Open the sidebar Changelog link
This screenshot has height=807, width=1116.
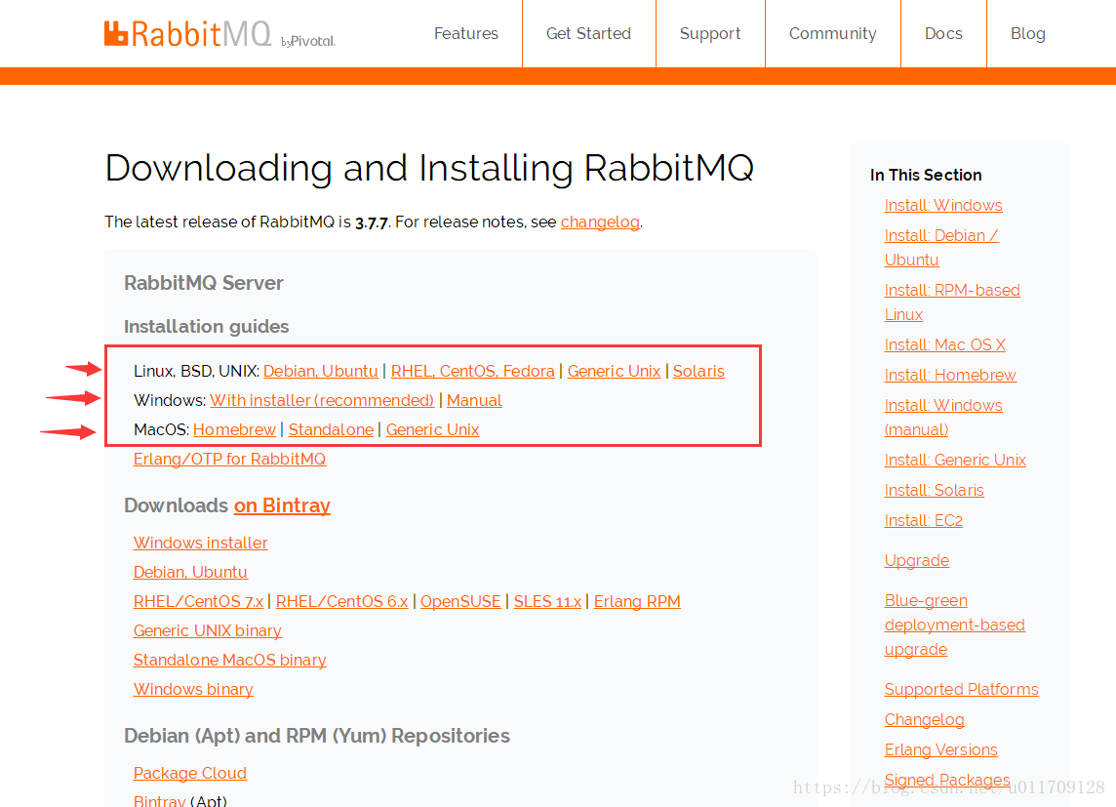(x=924, y=719)
